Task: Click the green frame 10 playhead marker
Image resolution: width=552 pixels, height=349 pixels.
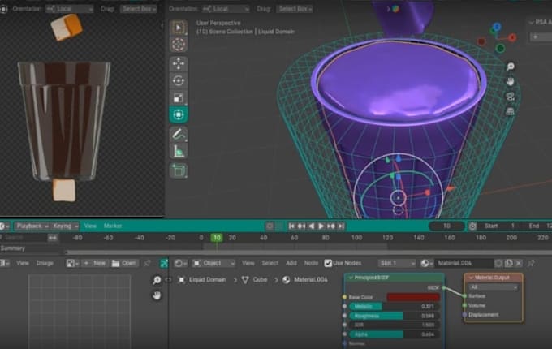Action: [x=217, y=238]
